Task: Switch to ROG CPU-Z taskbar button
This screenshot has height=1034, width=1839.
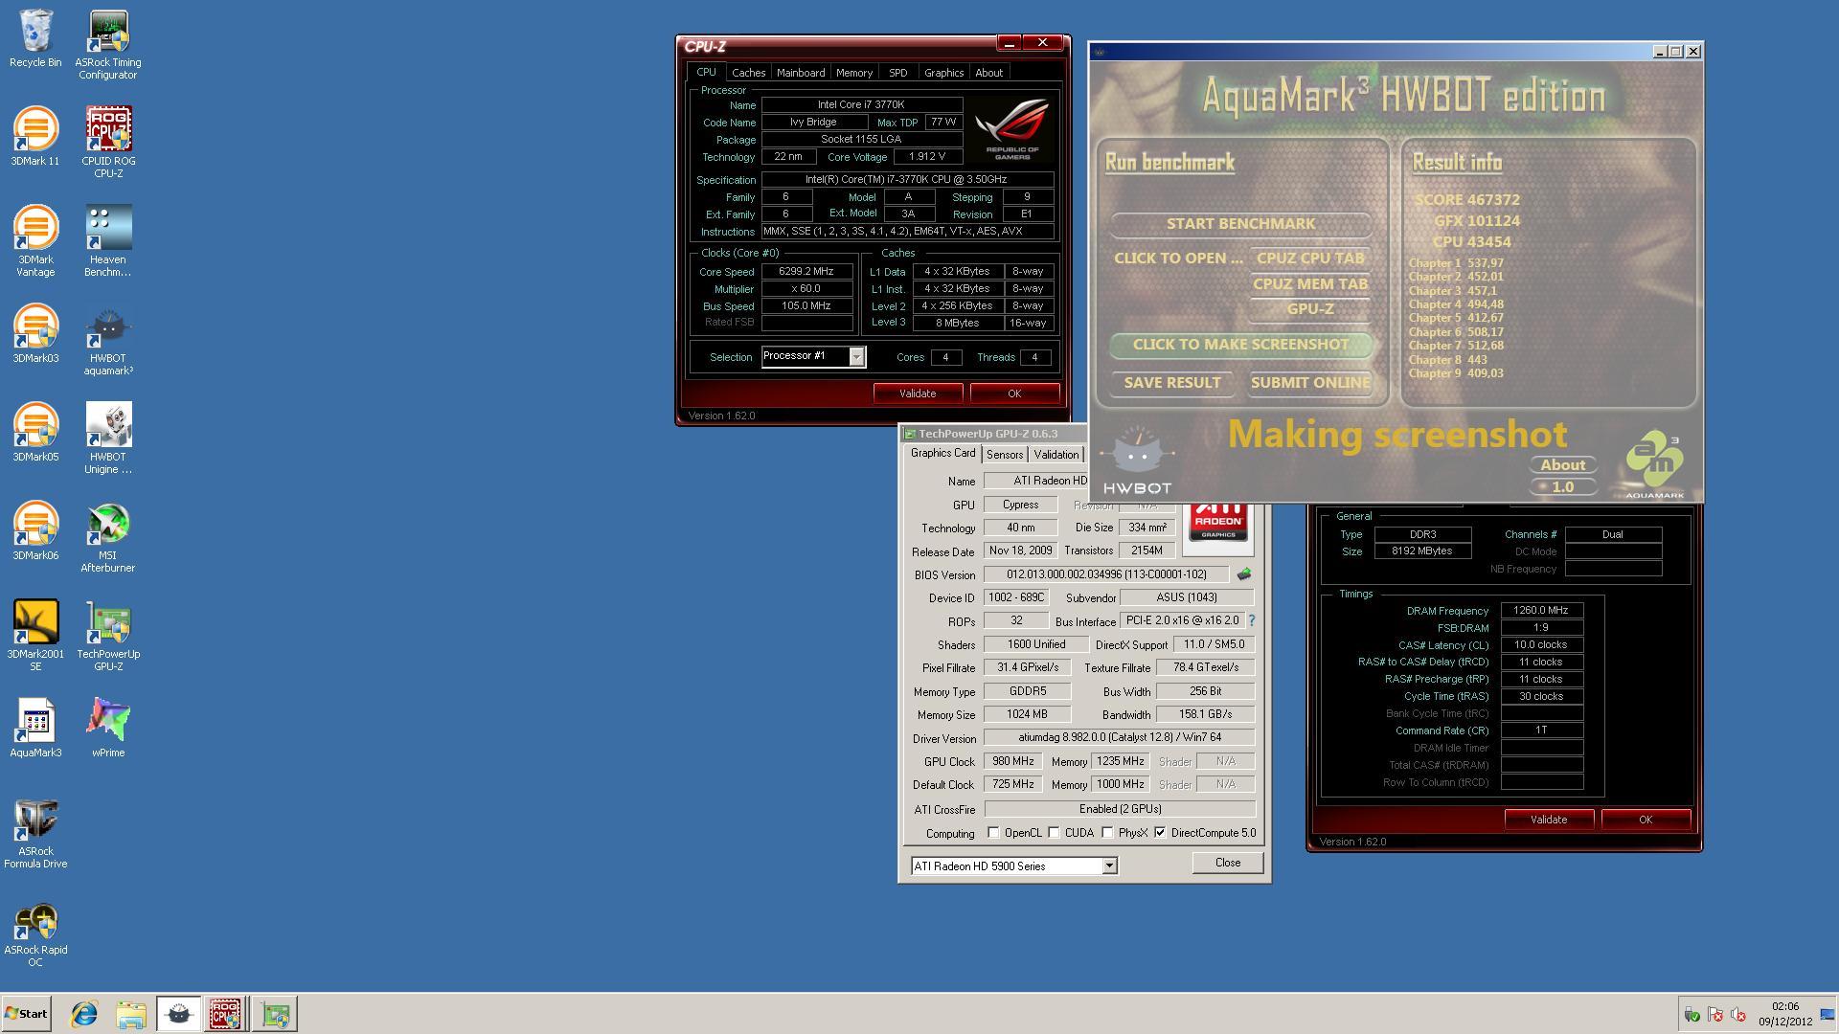Action: [225, 1014]
